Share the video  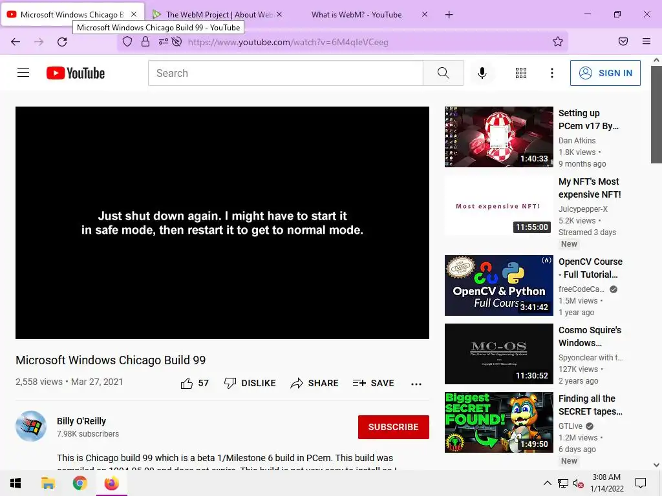pyautogui.click(x=315, y=383)
